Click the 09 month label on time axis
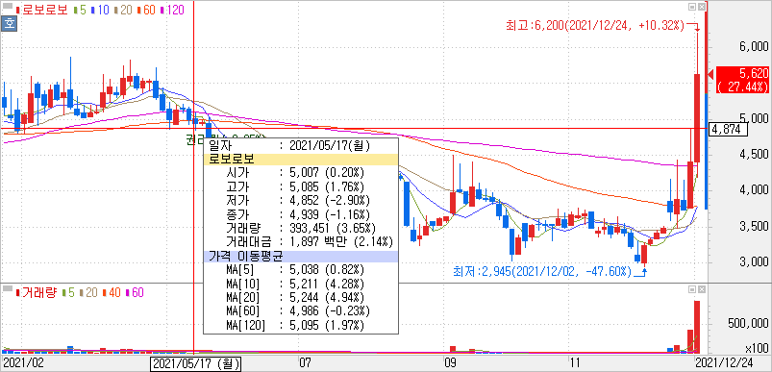Viewport: 772px width, 372px height. click(450, 363)
